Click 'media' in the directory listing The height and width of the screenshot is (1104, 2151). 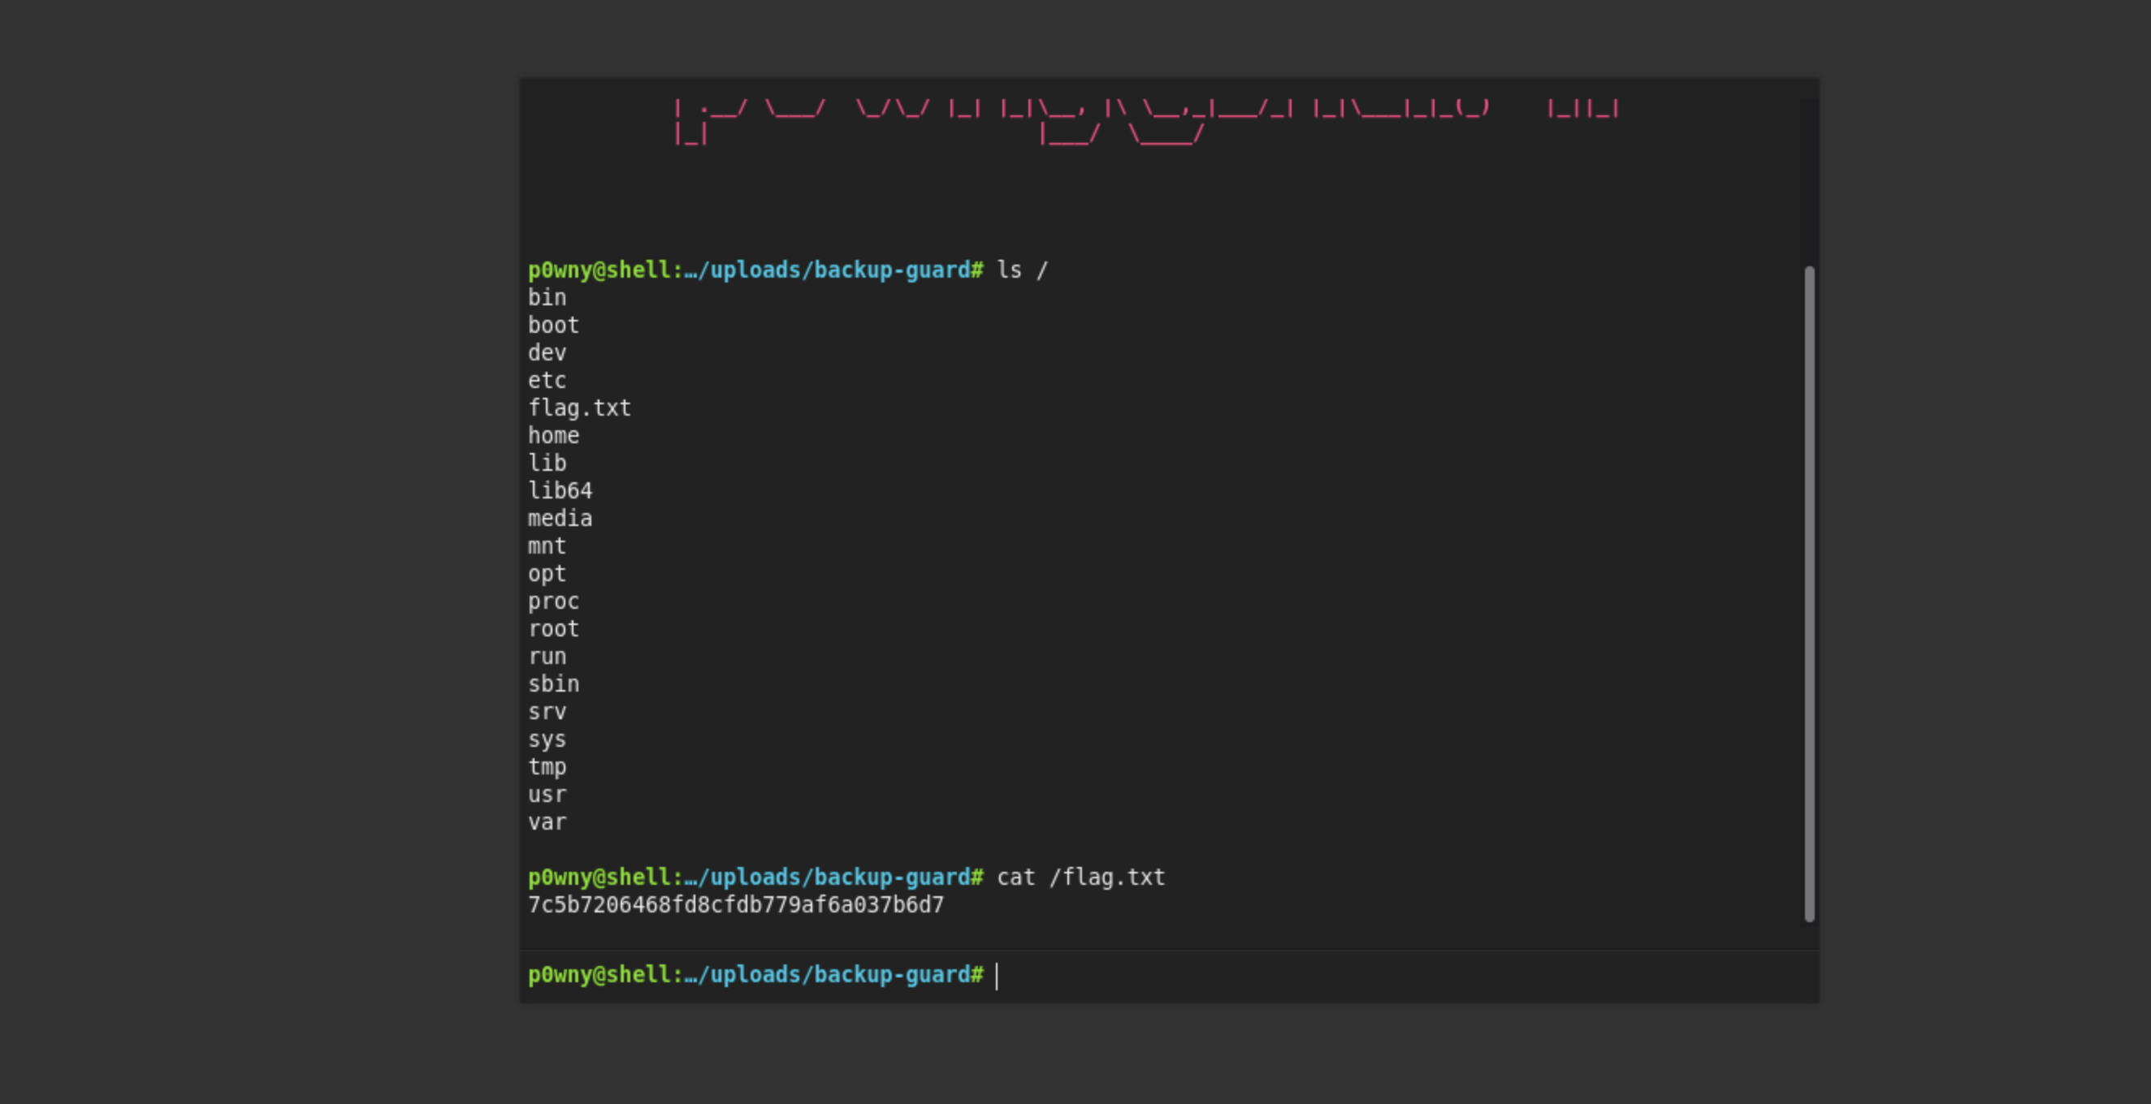tap(560, 518)
